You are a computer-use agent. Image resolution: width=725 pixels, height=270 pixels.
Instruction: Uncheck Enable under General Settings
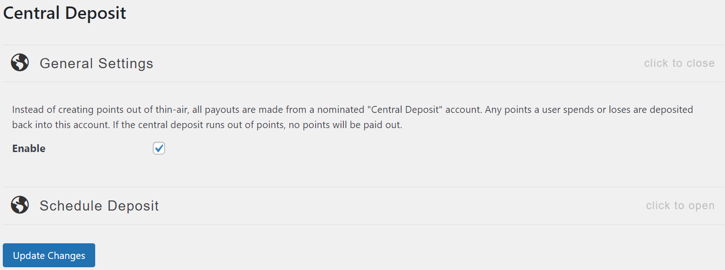coord(158,148)
